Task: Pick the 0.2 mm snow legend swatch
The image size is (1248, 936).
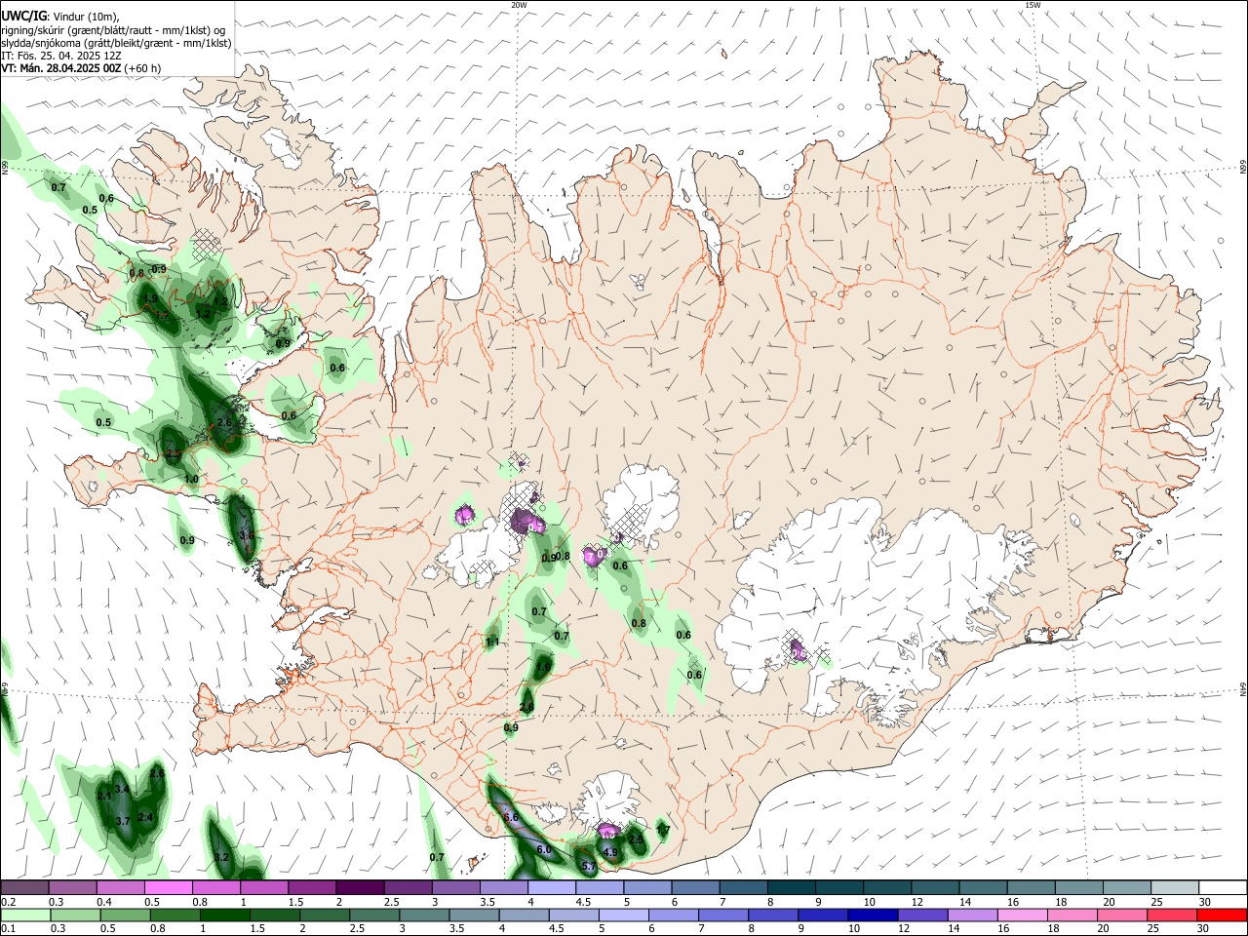Action: pyautogui.click(x=24, y=888)
